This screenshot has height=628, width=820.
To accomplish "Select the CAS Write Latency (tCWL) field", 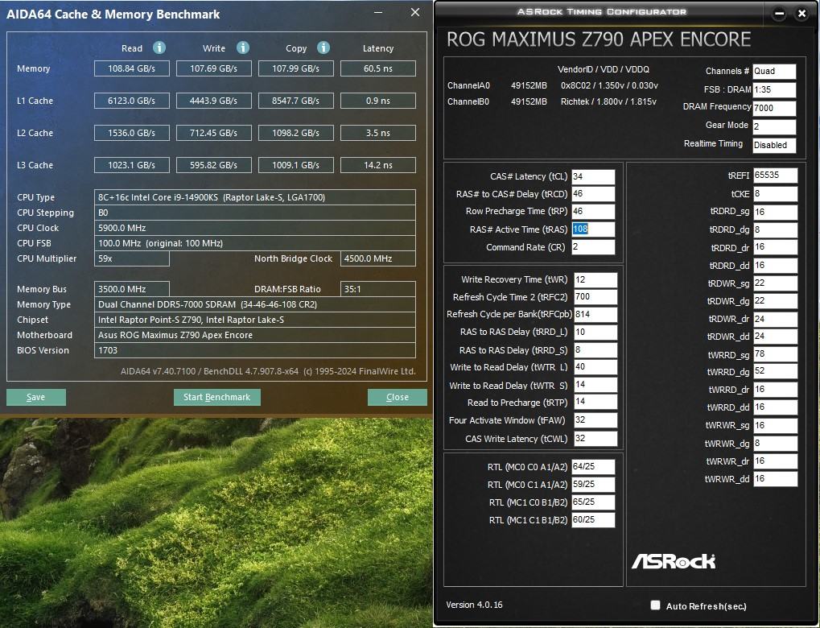I will (x=595, y=439).
